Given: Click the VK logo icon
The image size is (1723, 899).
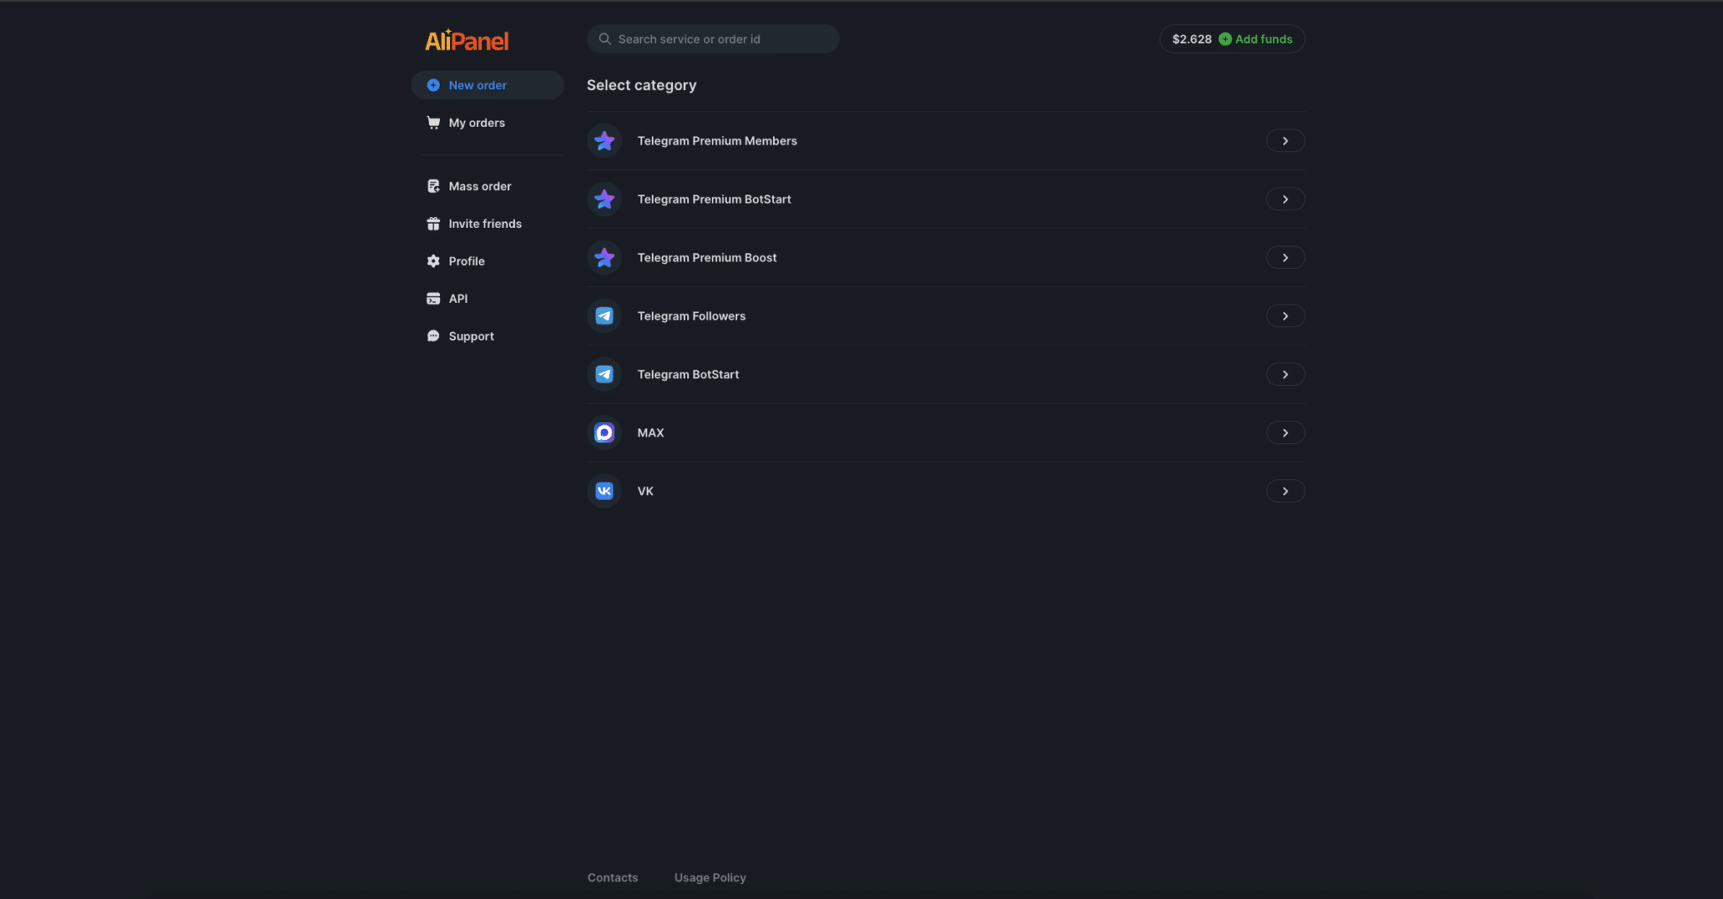Looking at the screenshot, I should click(604, 491).
